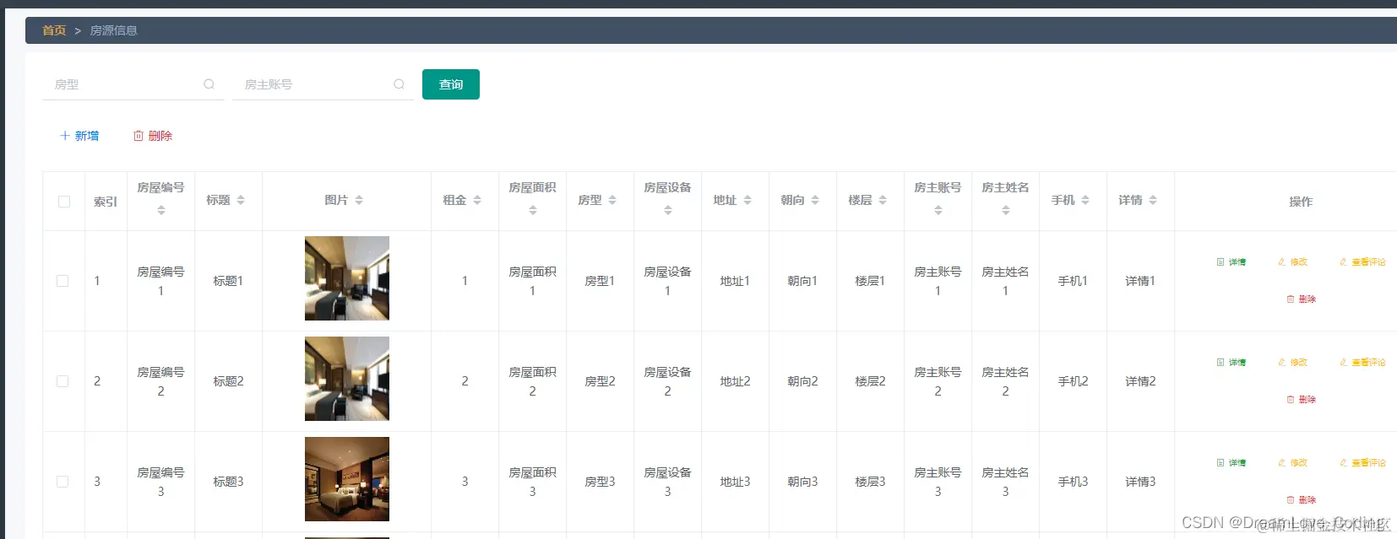Click the search icon in 房型 field
Viewport: 1397px width, 539px height.
[209, 84]
